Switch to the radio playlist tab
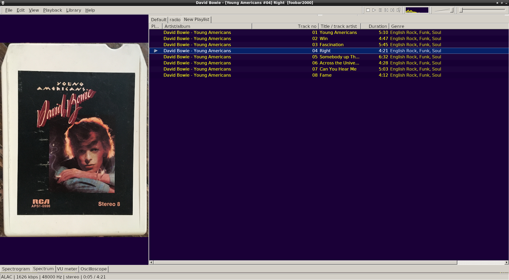The height and width of the screenshot is (280, 509). pos(175,20)
